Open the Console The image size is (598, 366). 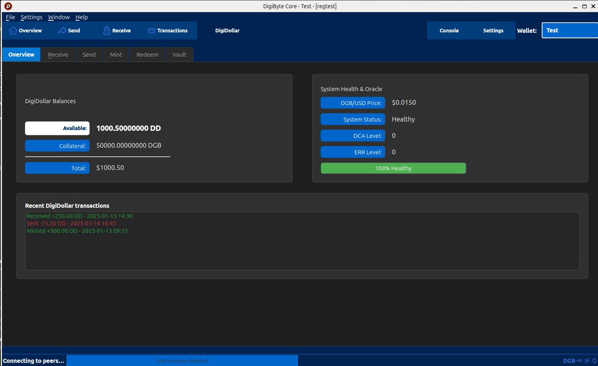pyautogui.click(x=449, y=30)
